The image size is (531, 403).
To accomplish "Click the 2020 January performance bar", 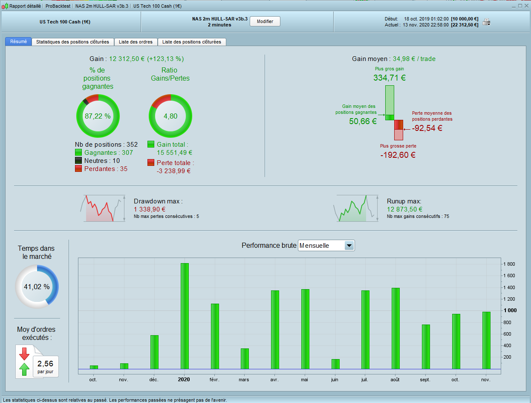I will point(185,316).
